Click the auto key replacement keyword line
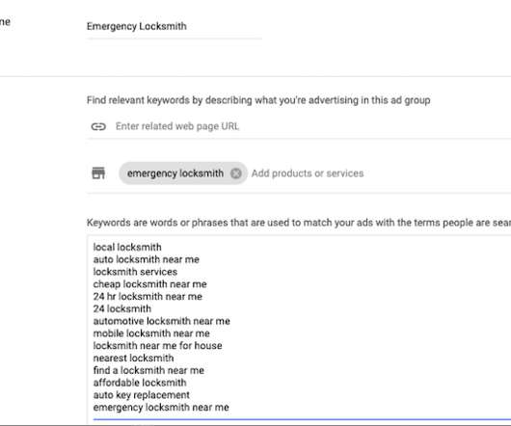 coord(142,395)
